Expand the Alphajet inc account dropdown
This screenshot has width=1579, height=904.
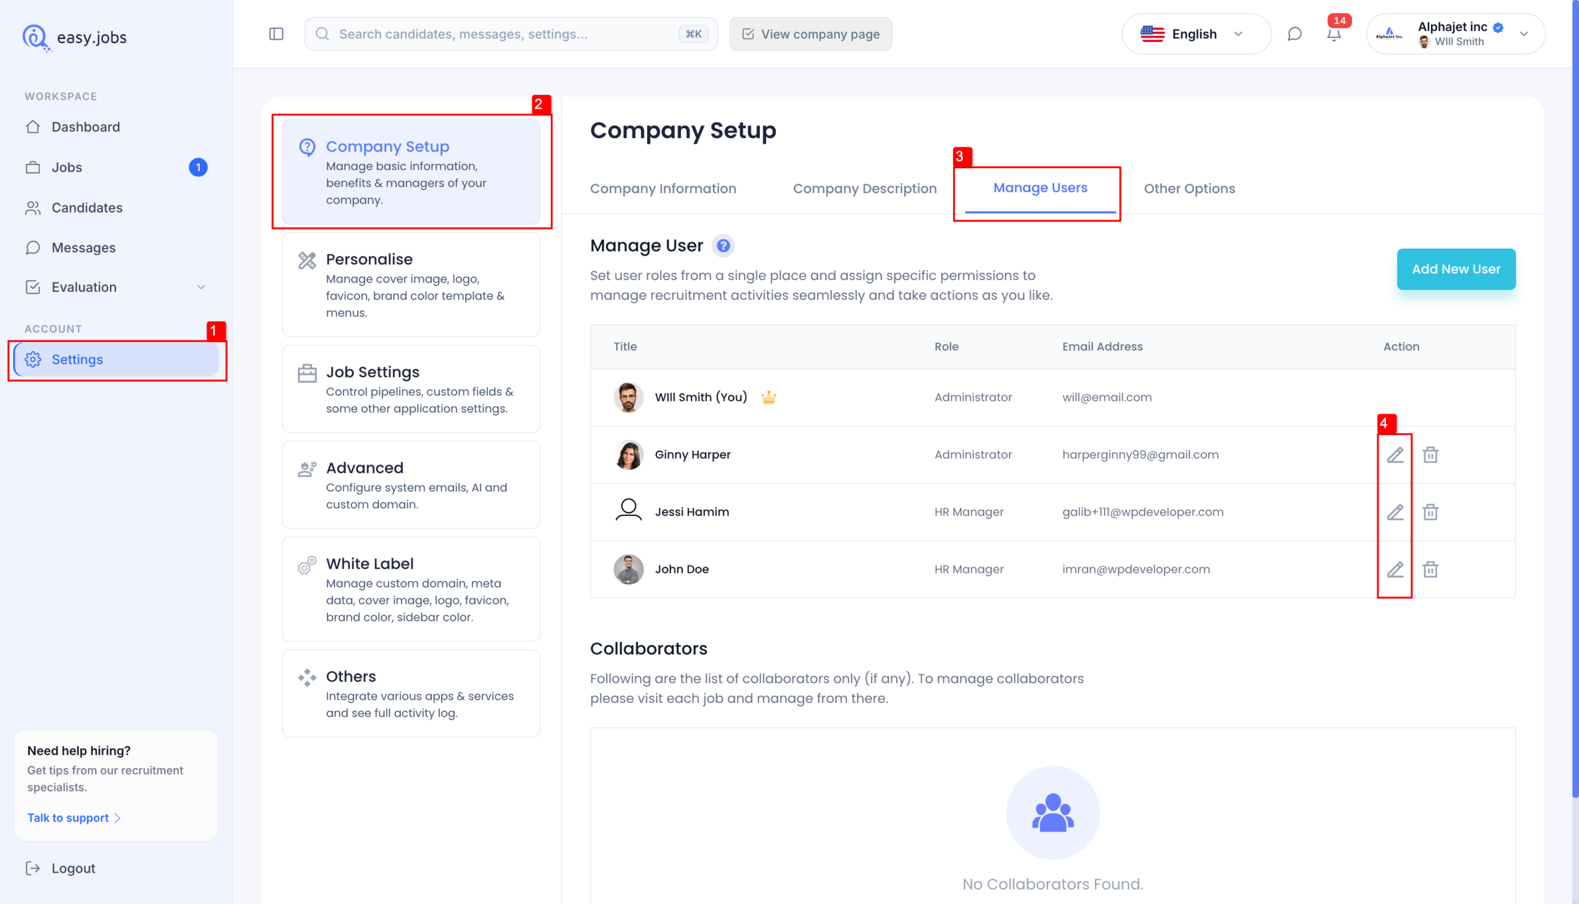coord(1523,34)
